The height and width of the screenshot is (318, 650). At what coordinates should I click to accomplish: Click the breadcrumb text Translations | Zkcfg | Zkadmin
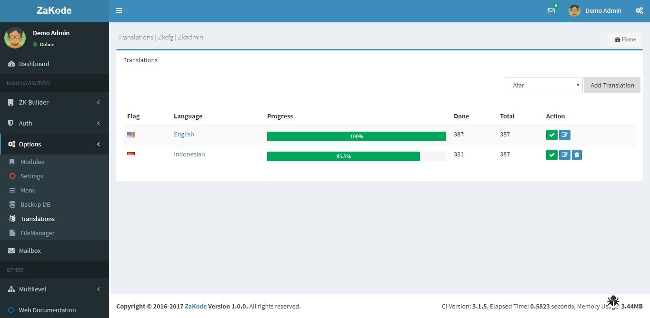point(160,37)
